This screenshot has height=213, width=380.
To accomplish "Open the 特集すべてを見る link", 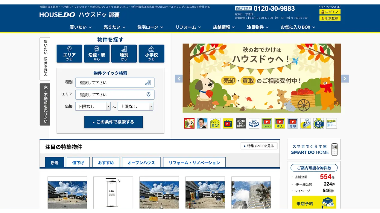I will coord(259,146).
